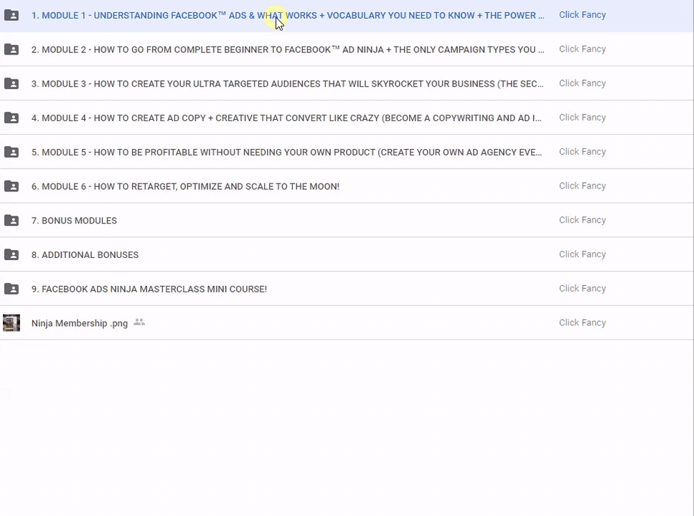Select Module 4 Ad Copy + Creative folder name

click(286, 118)
